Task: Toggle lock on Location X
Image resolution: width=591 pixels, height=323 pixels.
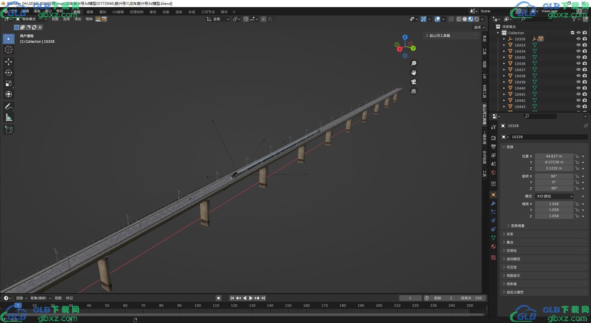Action: click(577, 156)
